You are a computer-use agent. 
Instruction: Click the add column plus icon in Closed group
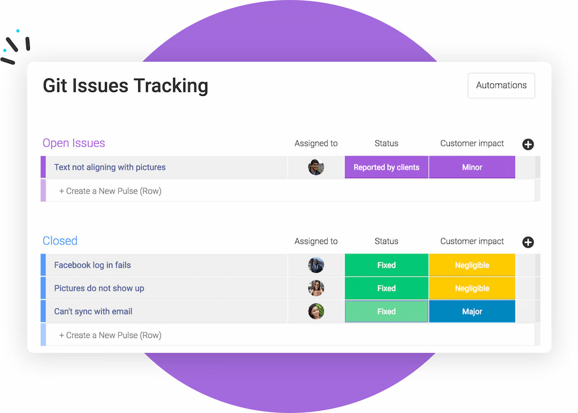click(x=528, y=242)
